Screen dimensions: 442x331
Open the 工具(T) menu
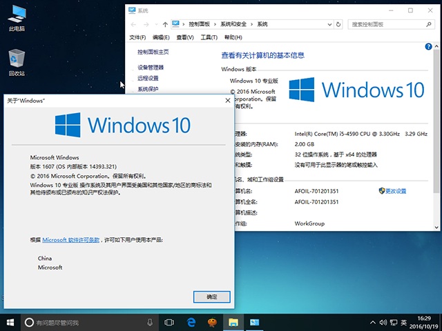[x=209, y=37]
